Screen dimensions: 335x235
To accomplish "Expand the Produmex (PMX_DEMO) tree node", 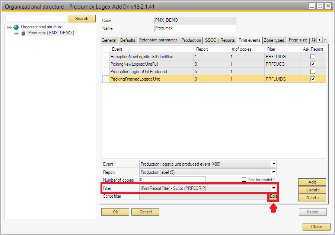I will (16, 33).
